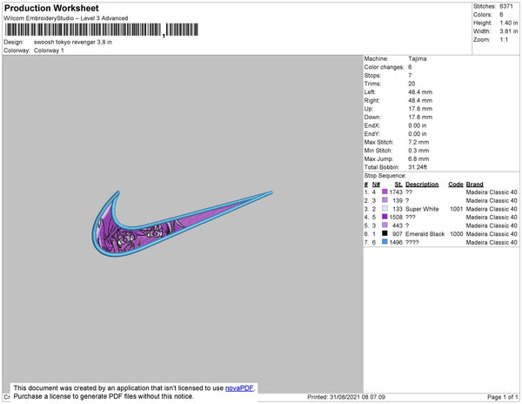Select thread code 1000
This screenshot has height=404, width=522.
click(x=457, y=234)
